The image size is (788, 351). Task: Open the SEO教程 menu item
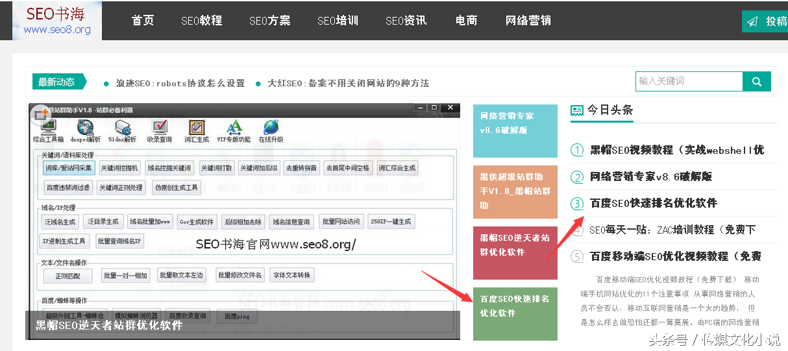click(x=201, y=20)
